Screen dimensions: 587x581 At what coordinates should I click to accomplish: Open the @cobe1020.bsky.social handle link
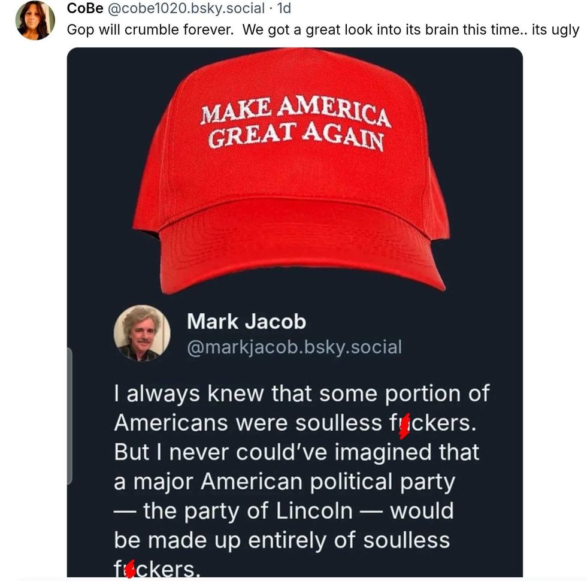186,8
